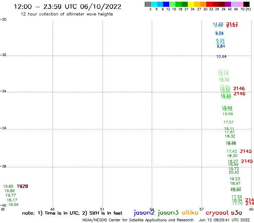Click the '1928' pass time label
This screenshot has width=254, height=223.
[x=22, y=186]
